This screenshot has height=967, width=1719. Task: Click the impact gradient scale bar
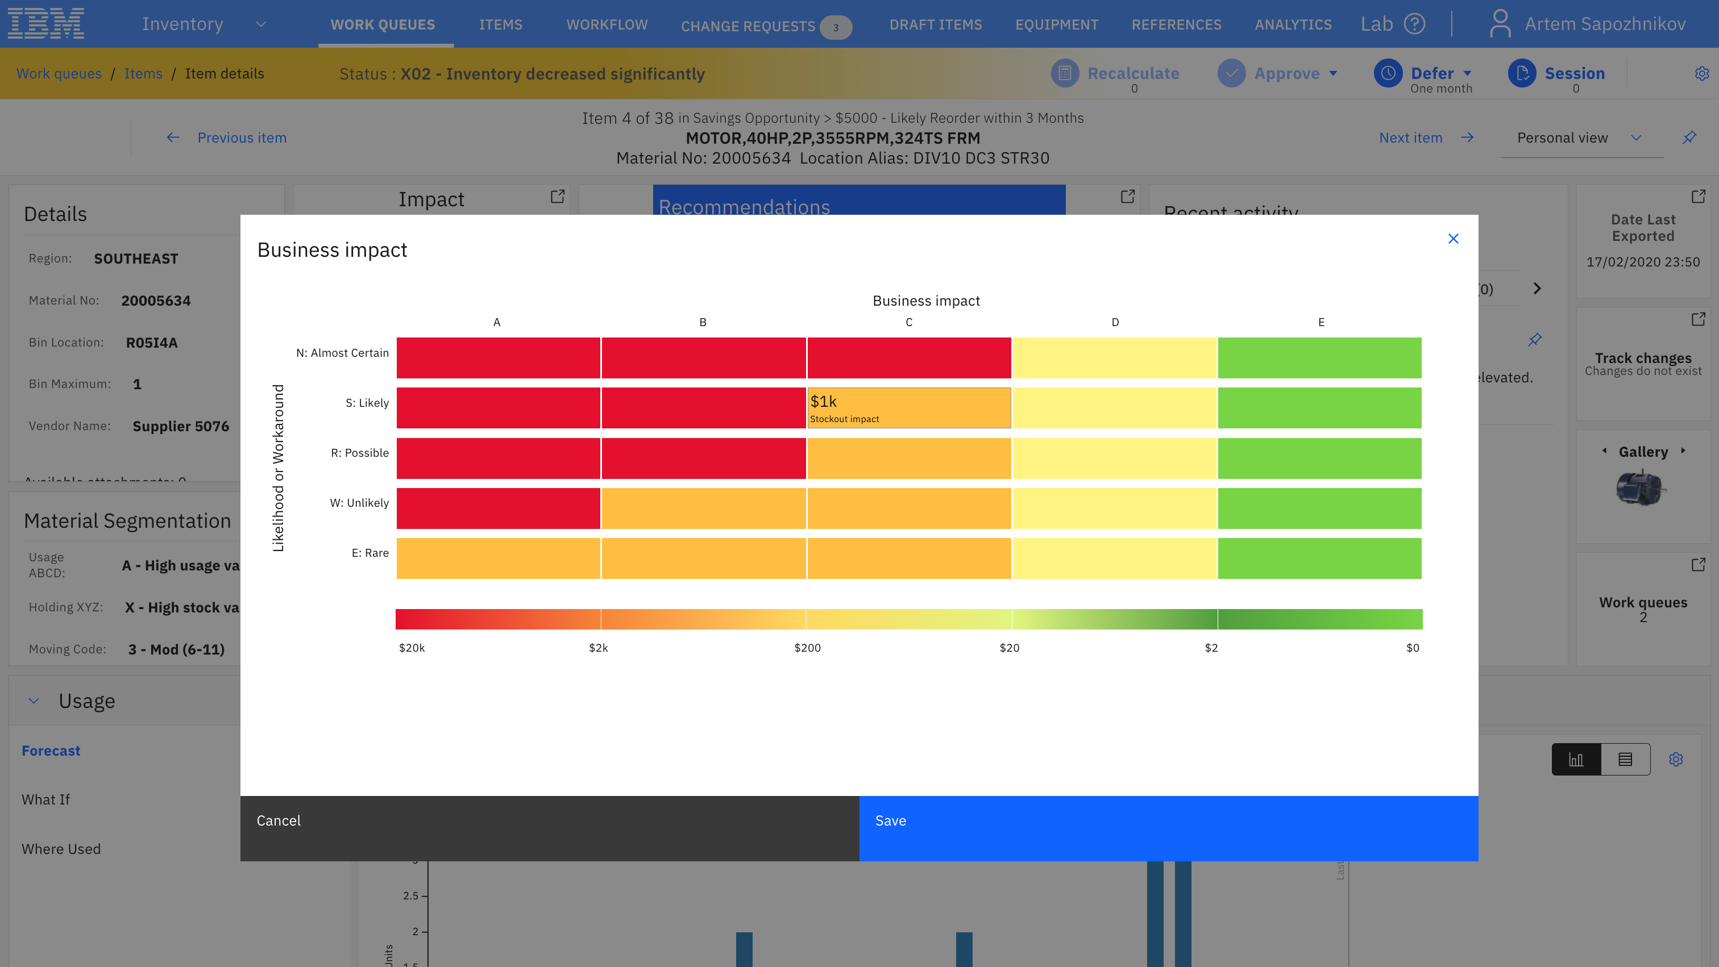point(909,619)
